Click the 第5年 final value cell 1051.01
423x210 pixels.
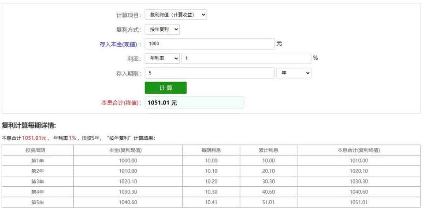[358, 203]
